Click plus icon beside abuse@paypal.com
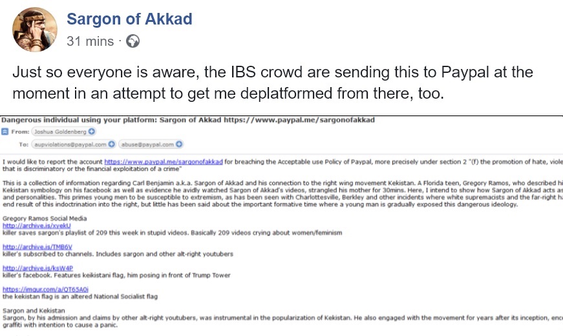The image size is (563, 336). tap(179, 144)
